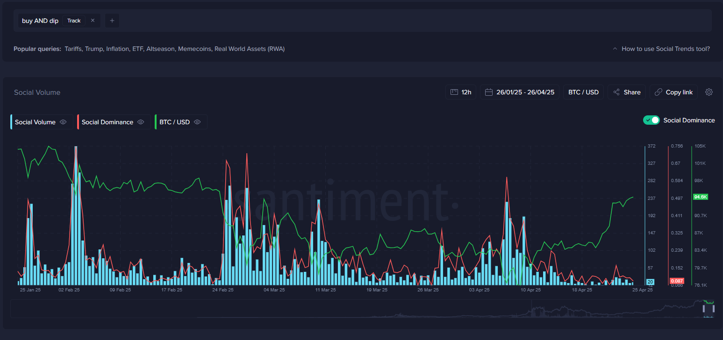Click the Memecoins popular query link
The height and width of the screenshot is (340, 723).
coord(194,49)
